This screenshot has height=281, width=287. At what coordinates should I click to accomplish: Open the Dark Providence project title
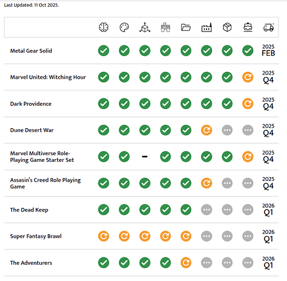coord(31,104)
